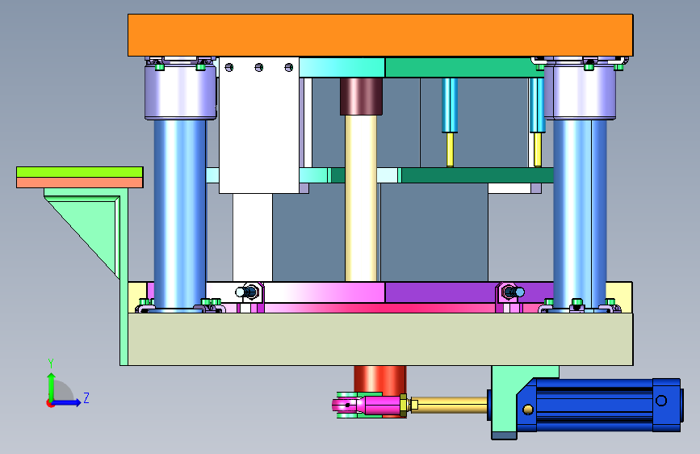700x454 pixels.
Task: Select the white block with three holes
Action: click(x=259, y=125)
